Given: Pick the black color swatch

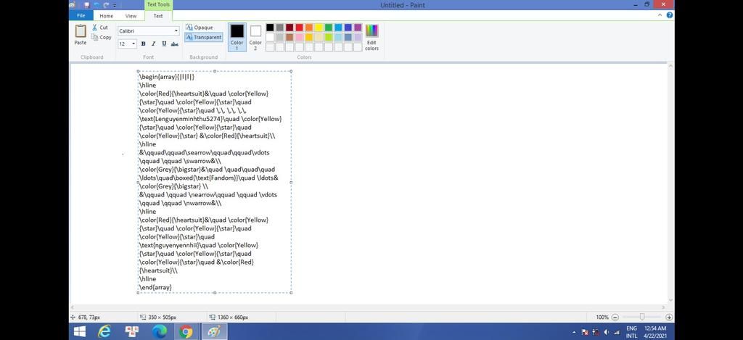Looking at the screenshot, I should point(270,28).
